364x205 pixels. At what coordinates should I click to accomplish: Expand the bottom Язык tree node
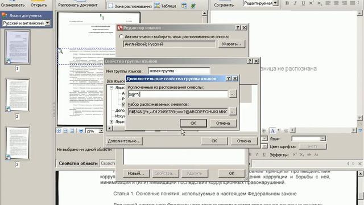(x=111, y=122)
